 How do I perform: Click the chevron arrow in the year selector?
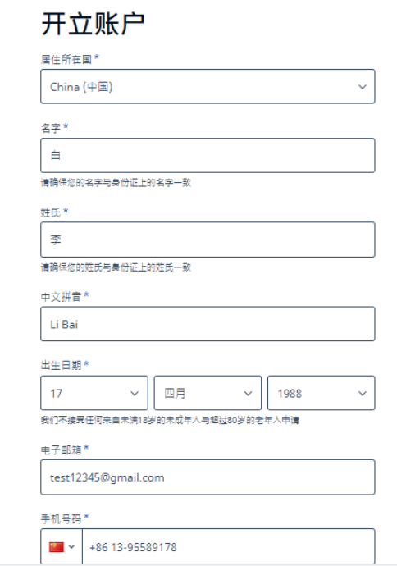tap(362, 394)
